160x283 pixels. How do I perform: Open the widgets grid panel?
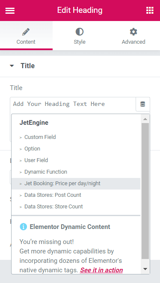pyautogui.click(x=150, y=10)
